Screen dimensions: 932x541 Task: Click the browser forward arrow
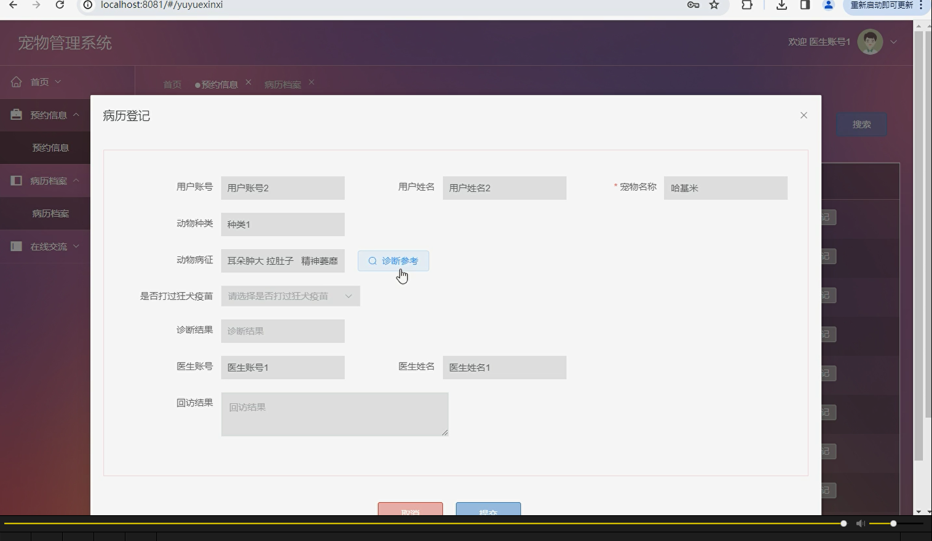[x=36, y=5]
